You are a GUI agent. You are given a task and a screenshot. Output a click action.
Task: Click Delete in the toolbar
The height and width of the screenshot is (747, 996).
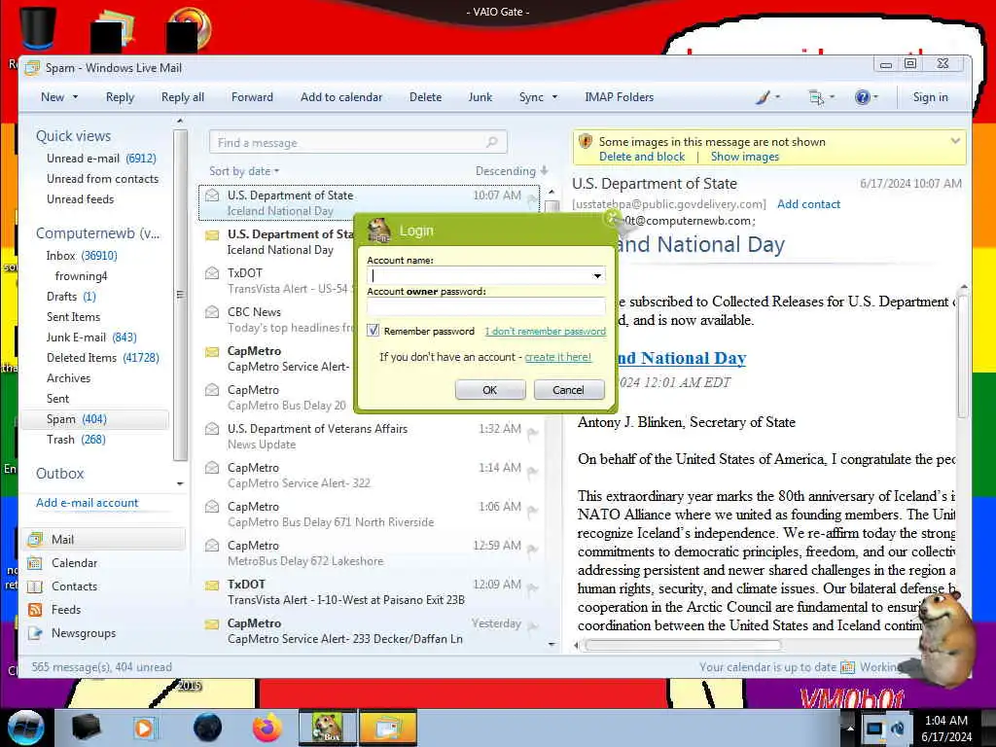coord(426,97)
